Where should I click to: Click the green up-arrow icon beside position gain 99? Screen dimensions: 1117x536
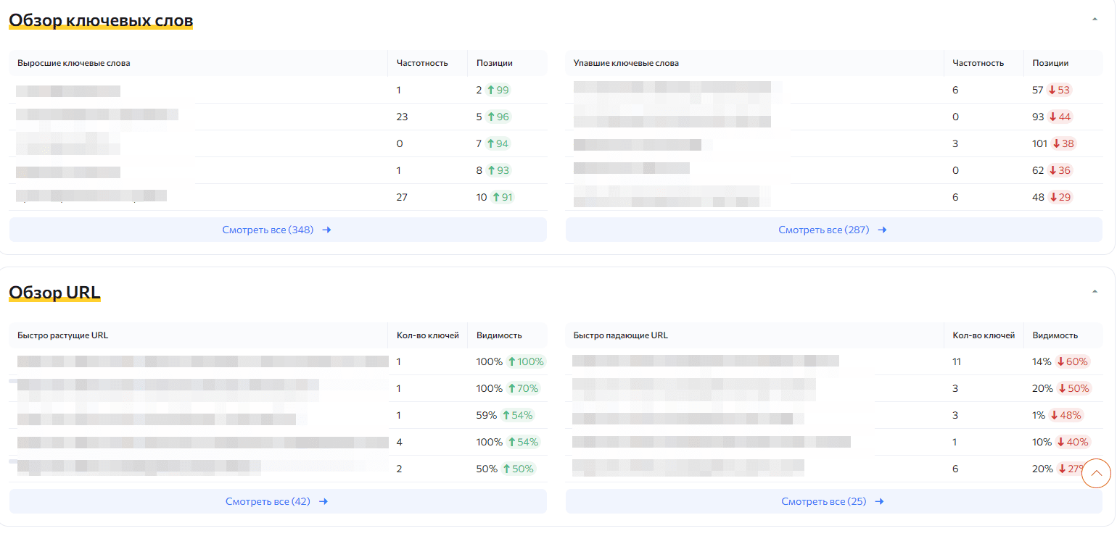(x=490, y=90)
